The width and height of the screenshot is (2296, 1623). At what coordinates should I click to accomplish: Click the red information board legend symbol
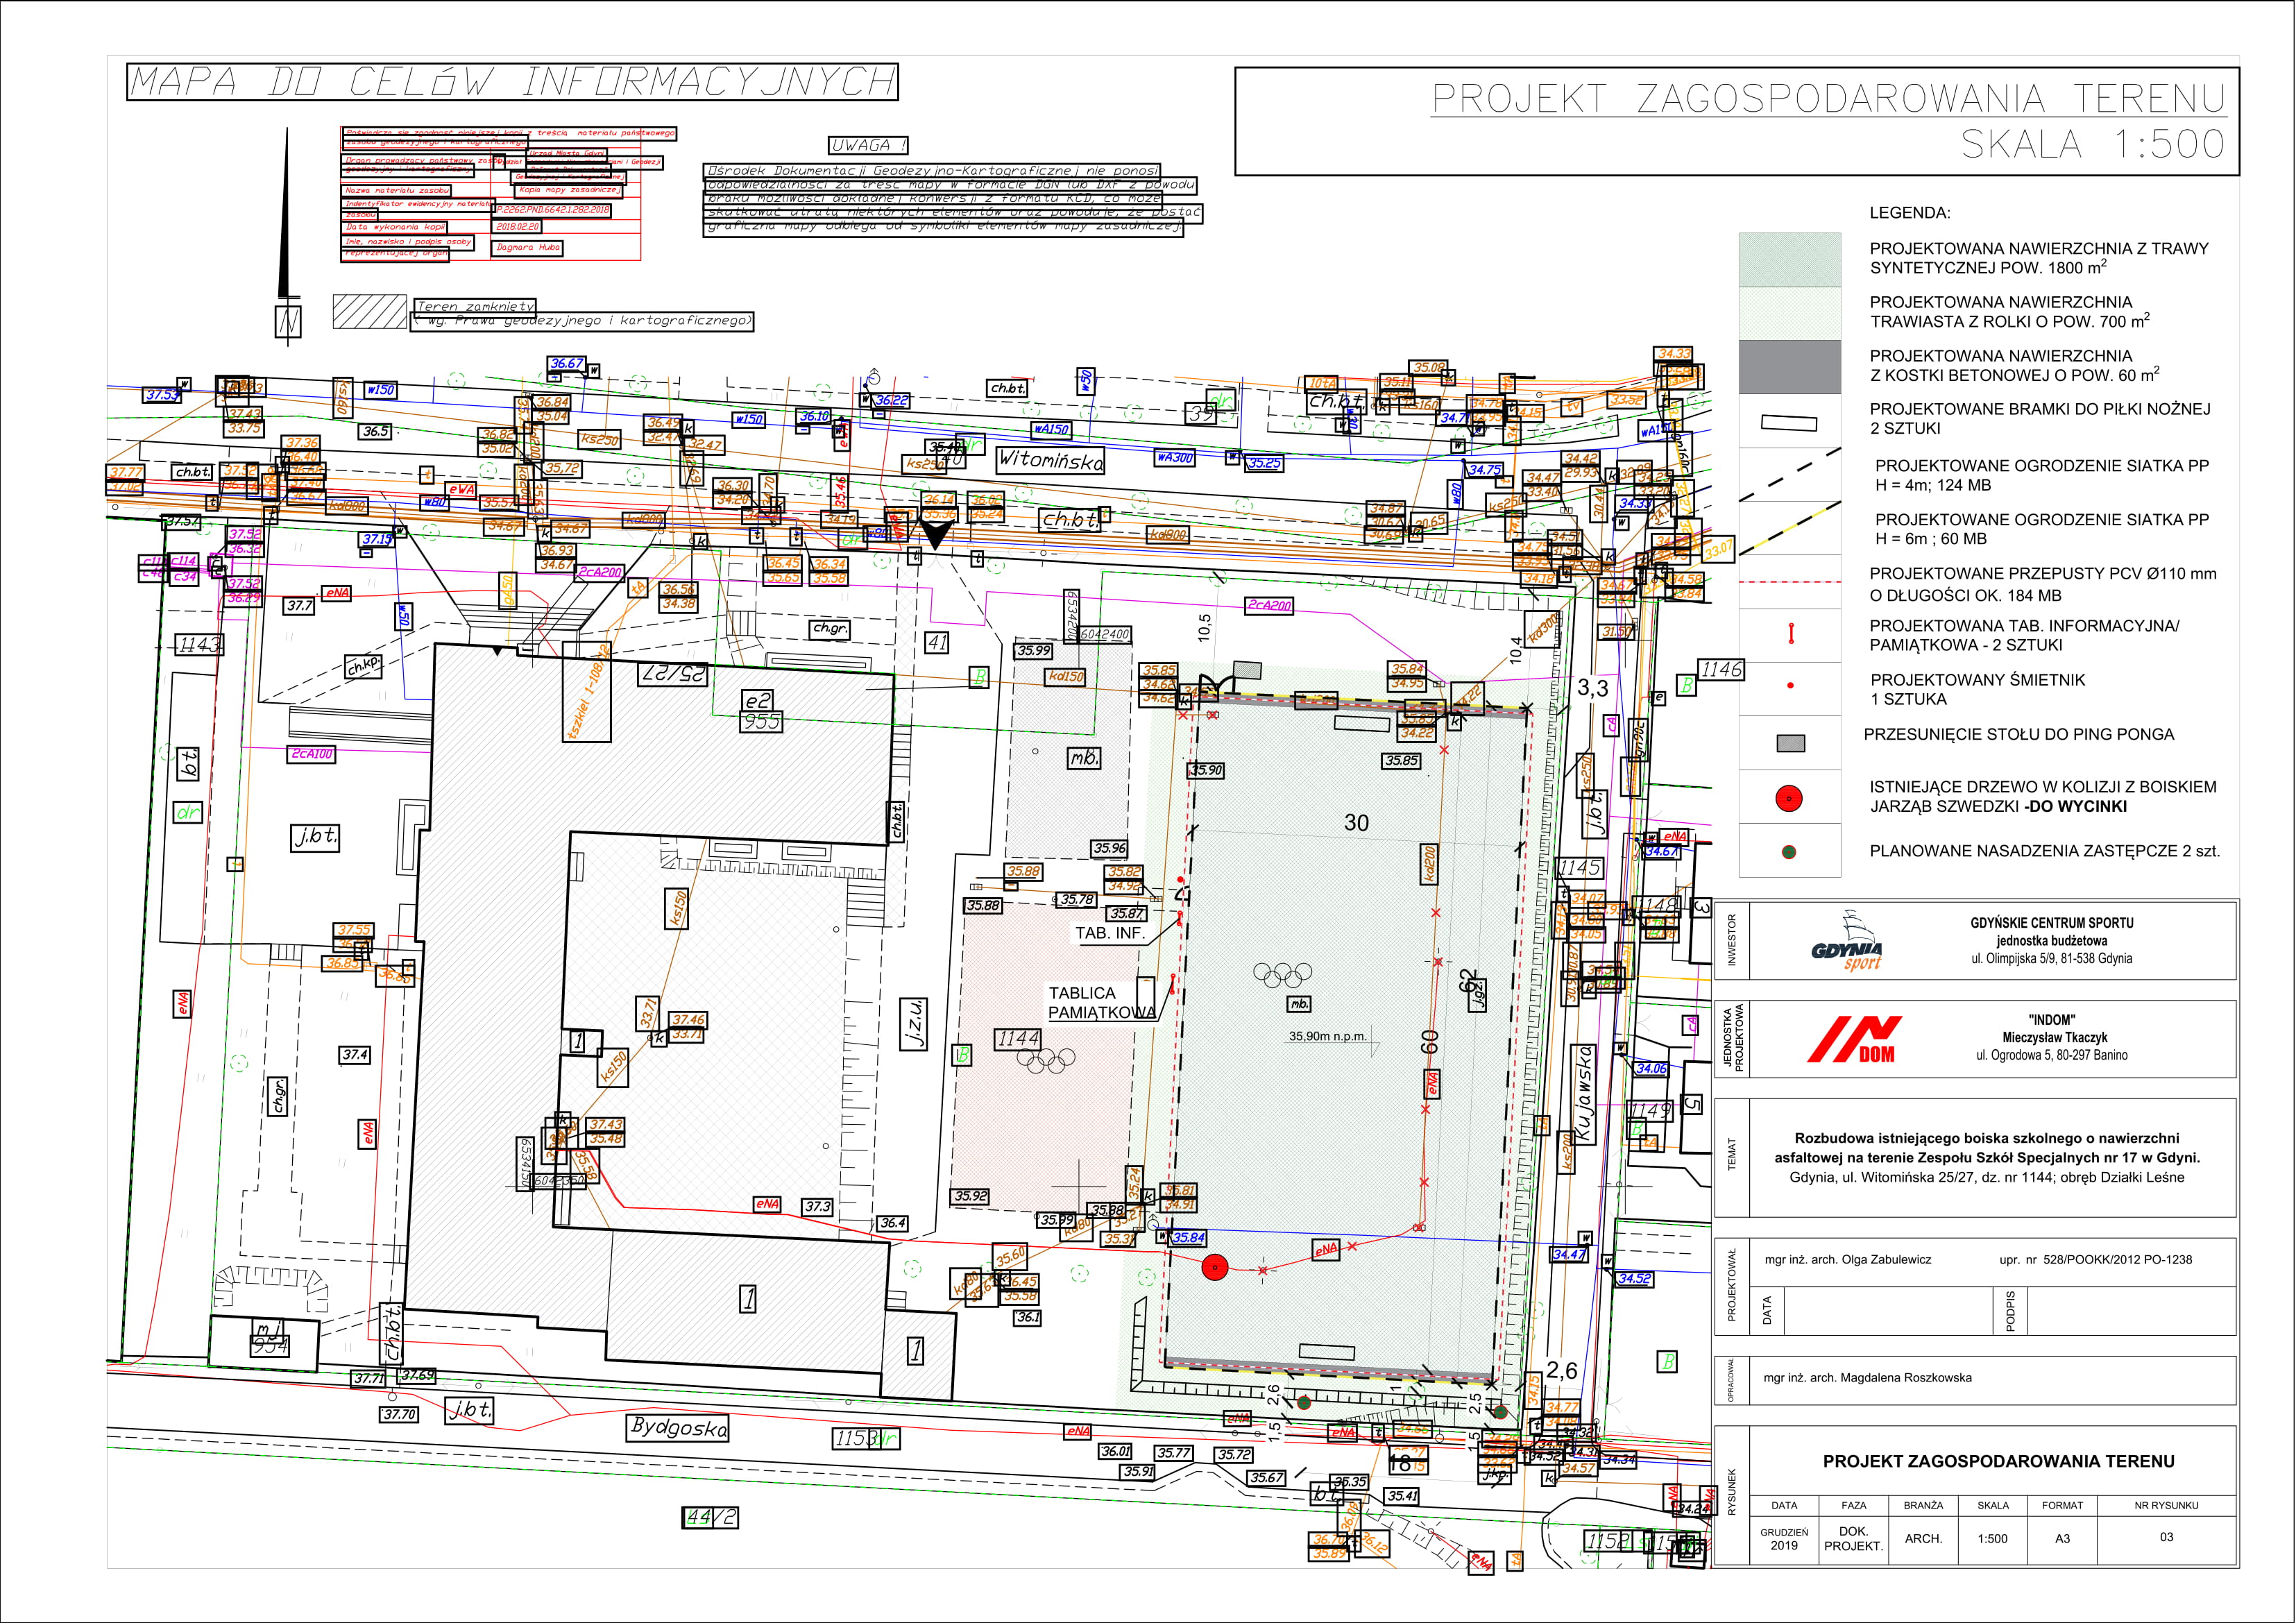[1791, 633]
